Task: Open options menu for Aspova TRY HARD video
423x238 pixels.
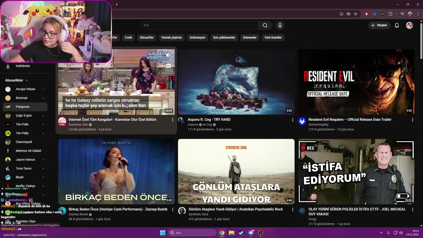Action: coord(292,120)
